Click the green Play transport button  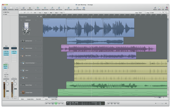[56, 103]
